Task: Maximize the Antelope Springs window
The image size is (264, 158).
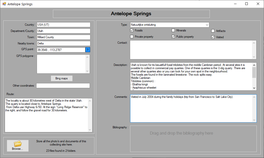Action: [247, 4]
